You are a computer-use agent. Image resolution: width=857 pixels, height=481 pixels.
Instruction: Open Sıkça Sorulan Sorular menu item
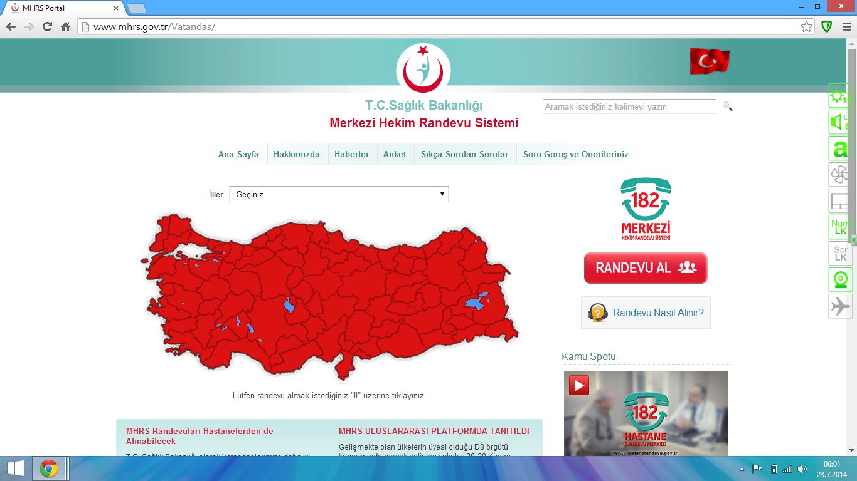(x=465, y=154)
